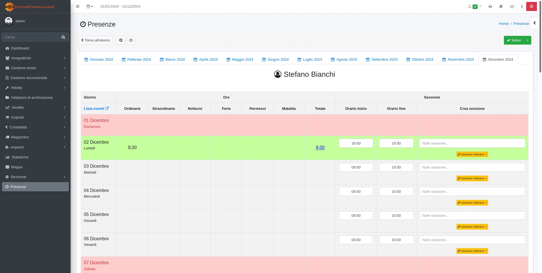
Task: Go to previous record arrow button
Action: click(x=121, y=40)
